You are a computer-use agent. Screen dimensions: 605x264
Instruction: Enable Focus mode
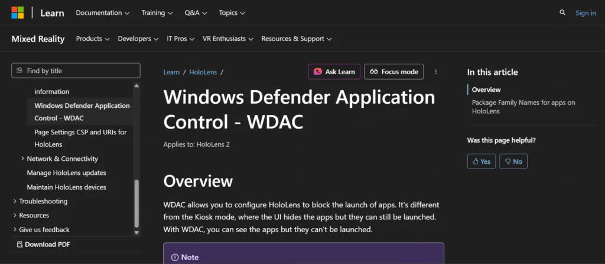tap(394, 71)
